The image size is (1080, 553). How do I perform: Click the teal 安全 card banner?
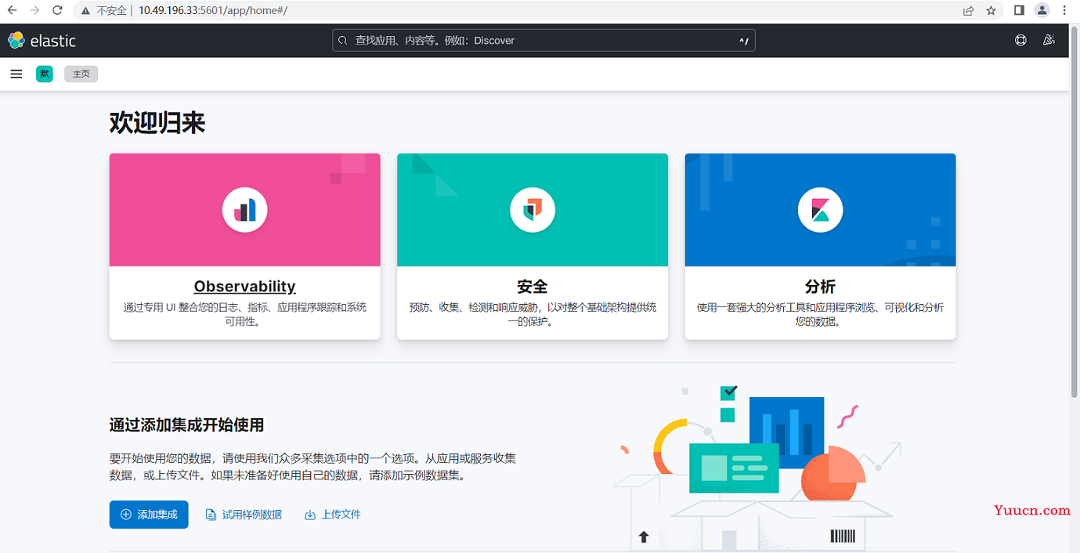click(533, 210)
